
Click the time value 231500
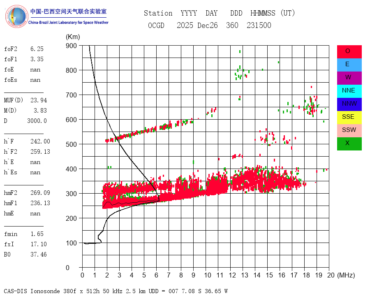point(259,25)
